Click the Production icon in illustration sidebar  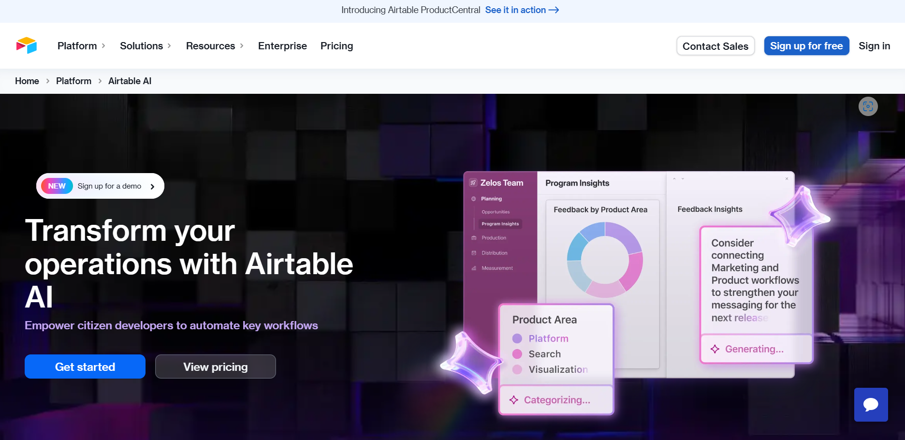pos(474,238)
